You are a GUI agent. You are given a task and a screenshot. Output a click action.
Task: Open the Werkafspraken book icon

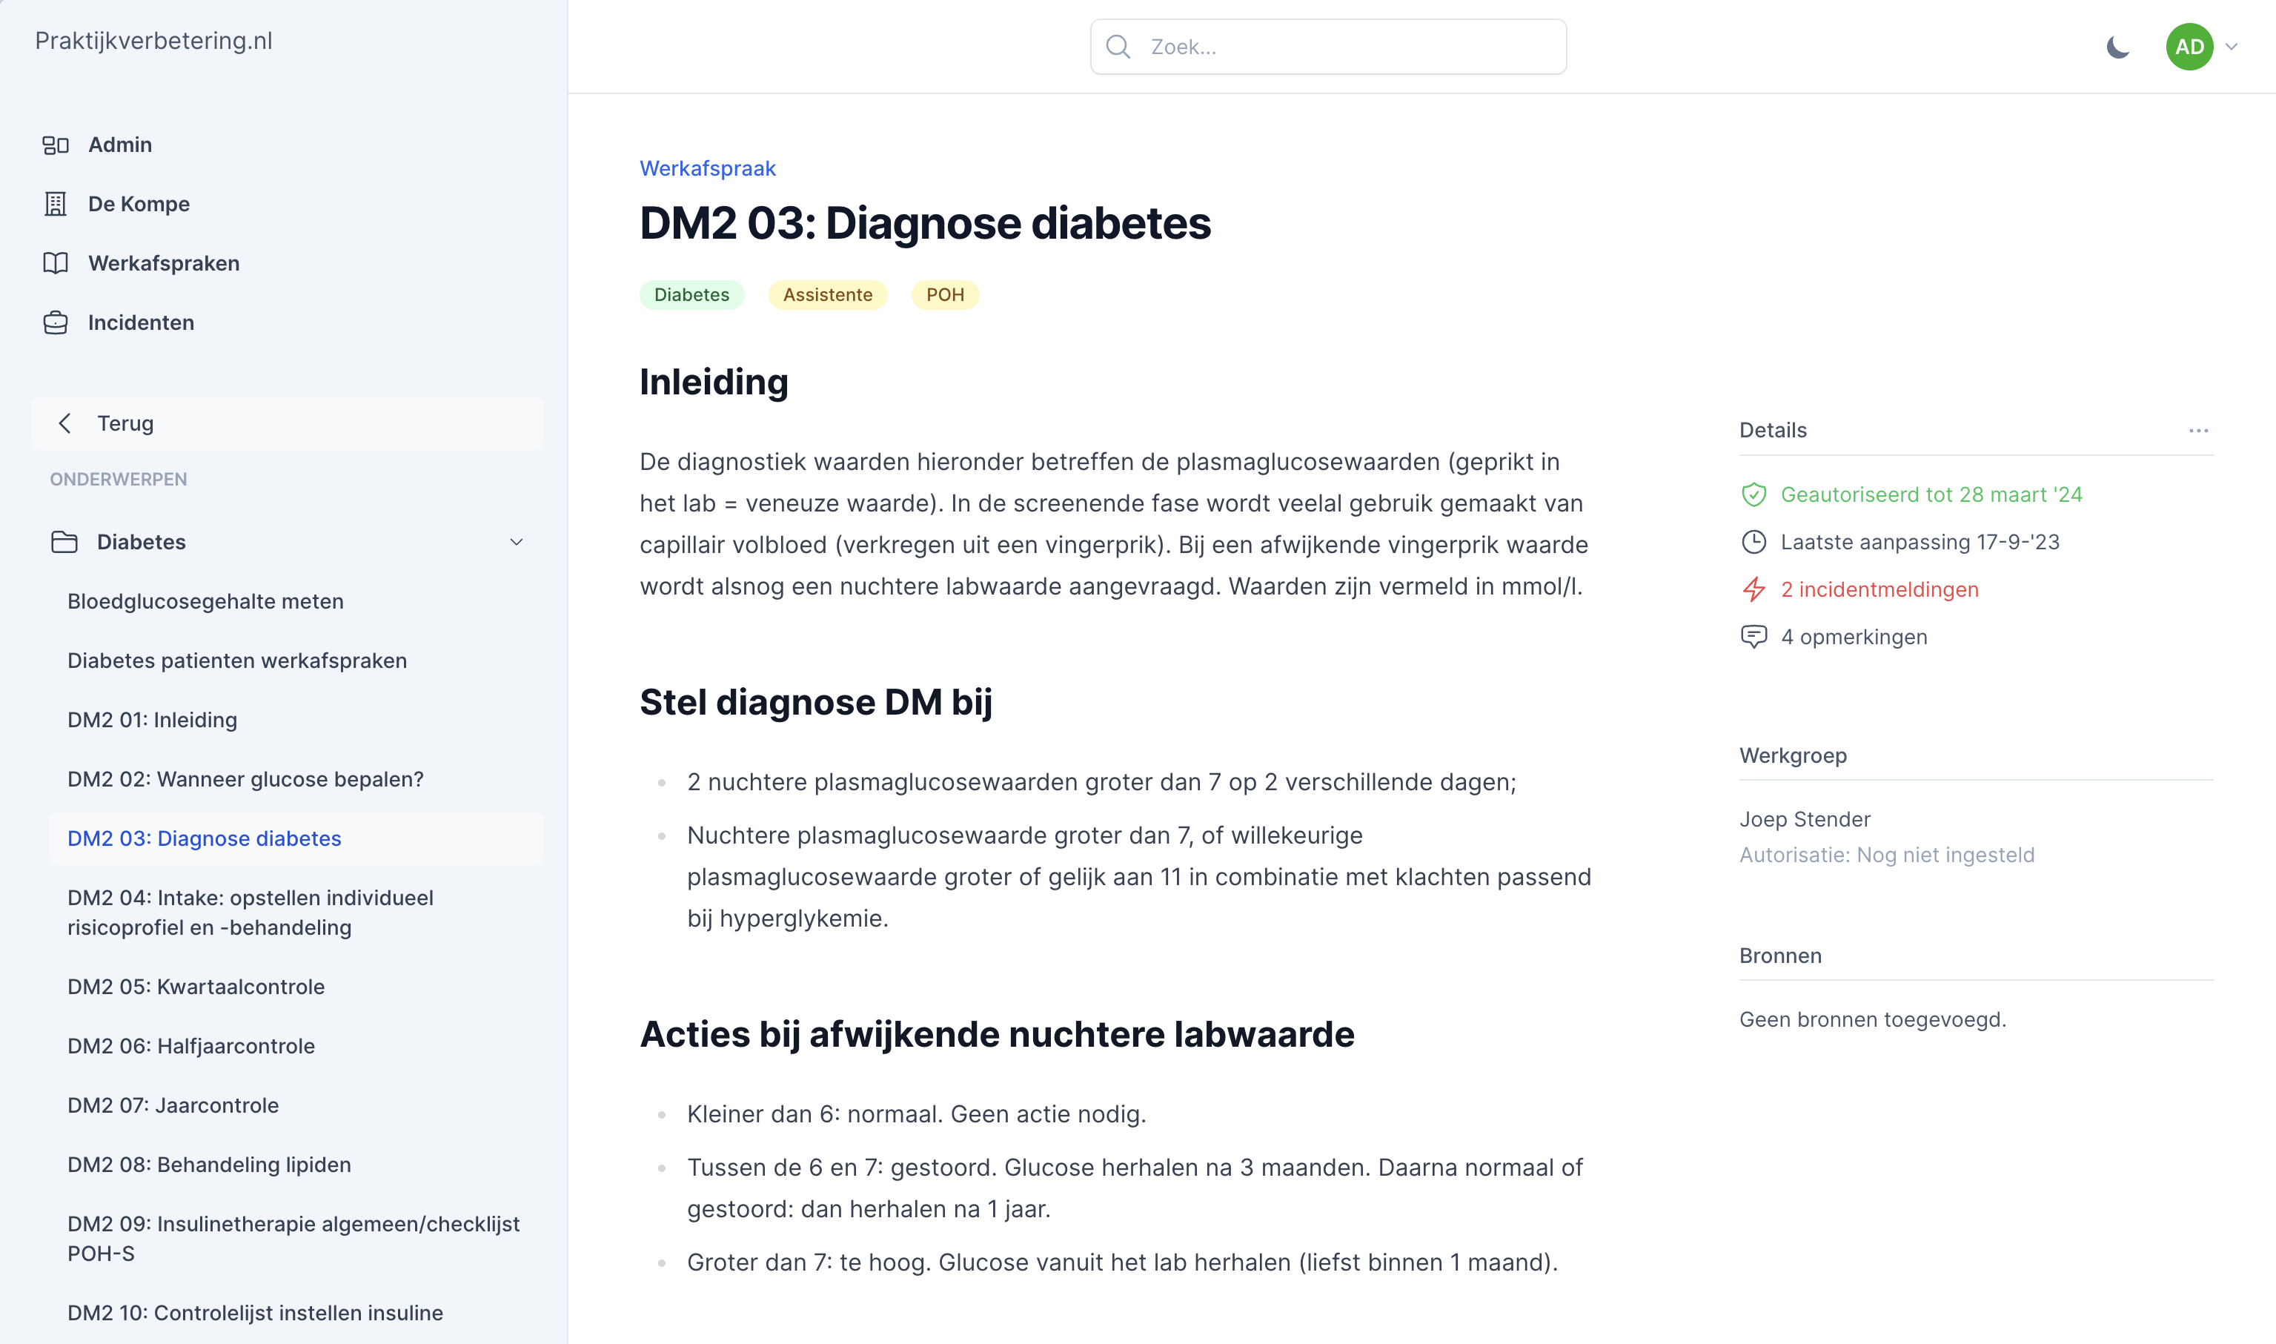[56, 264]
